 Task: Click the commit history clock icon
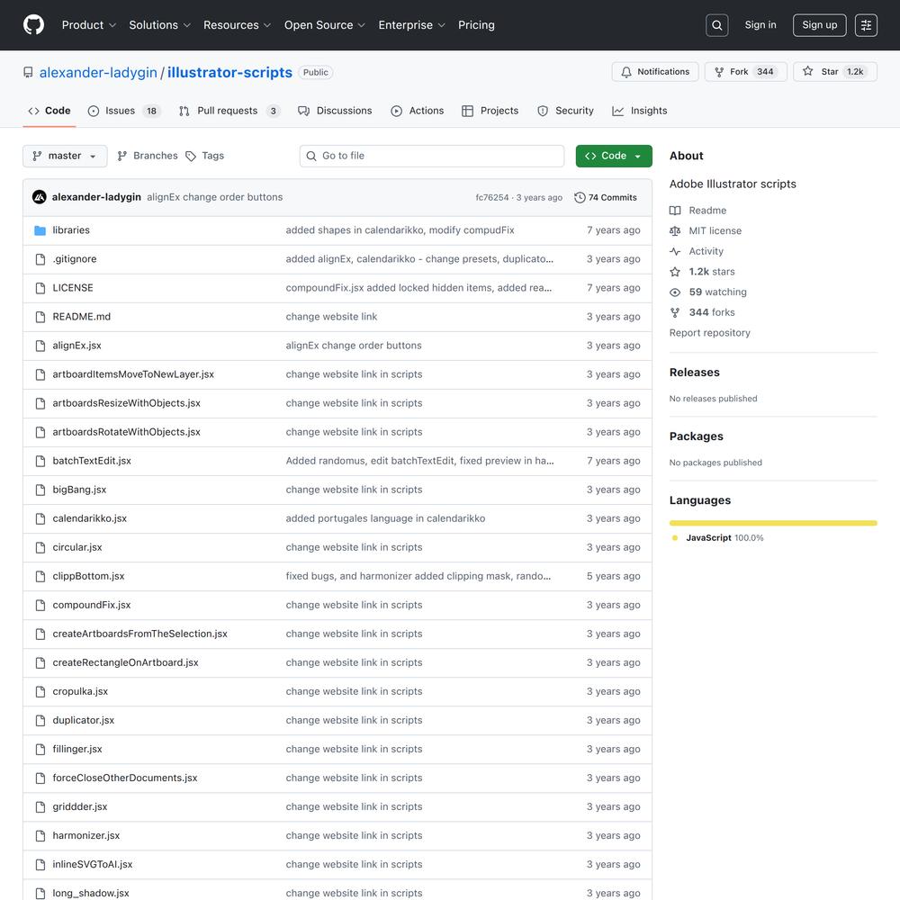tap(580, 197)
